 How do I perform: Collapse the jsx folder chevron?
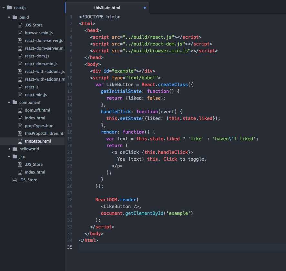coord(9,157)
